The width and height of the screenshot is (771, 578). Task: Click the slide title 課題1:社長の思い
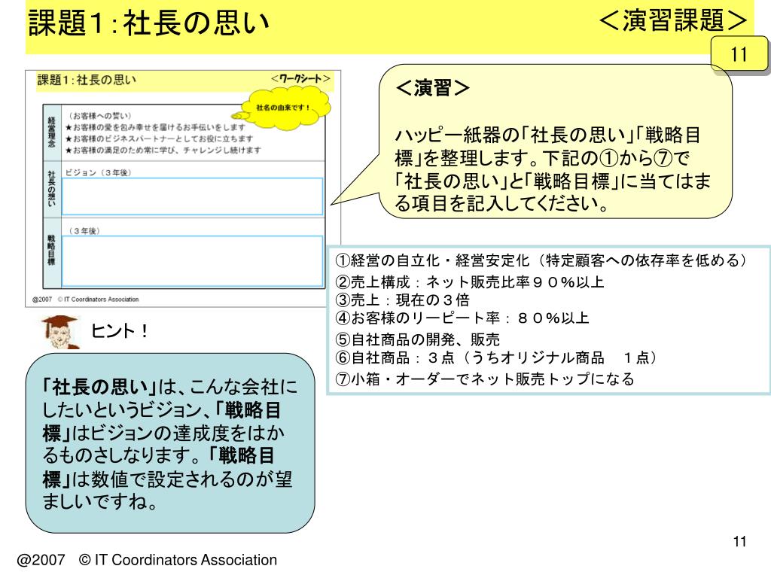[x=148, y=23]
